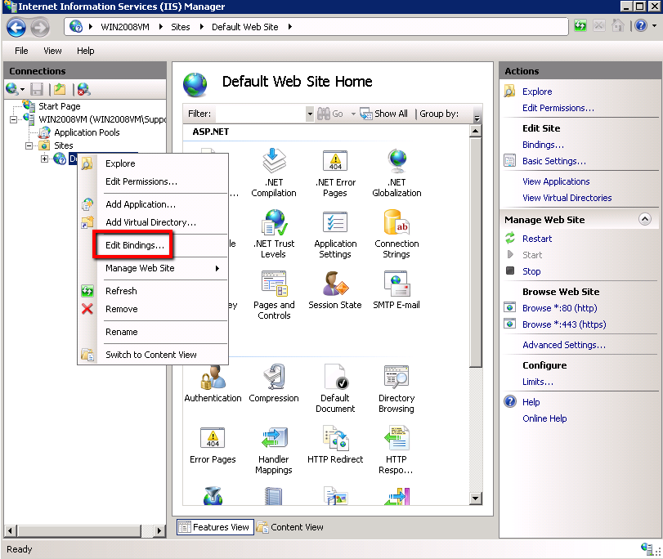The height and width of the screenshot is (559, 663).
Task: Collapse the Manage Web Site section
Action: 644,219
